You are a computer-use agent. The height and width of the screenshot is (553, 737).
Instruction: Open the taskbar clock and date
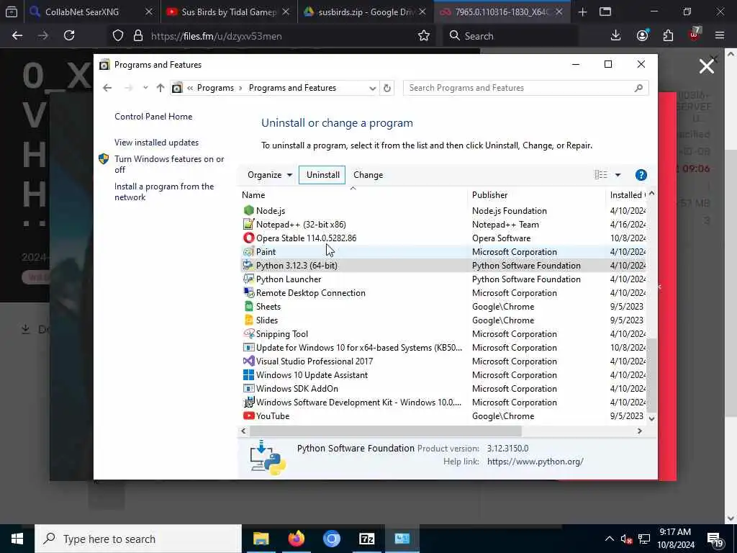pos(675,539)
